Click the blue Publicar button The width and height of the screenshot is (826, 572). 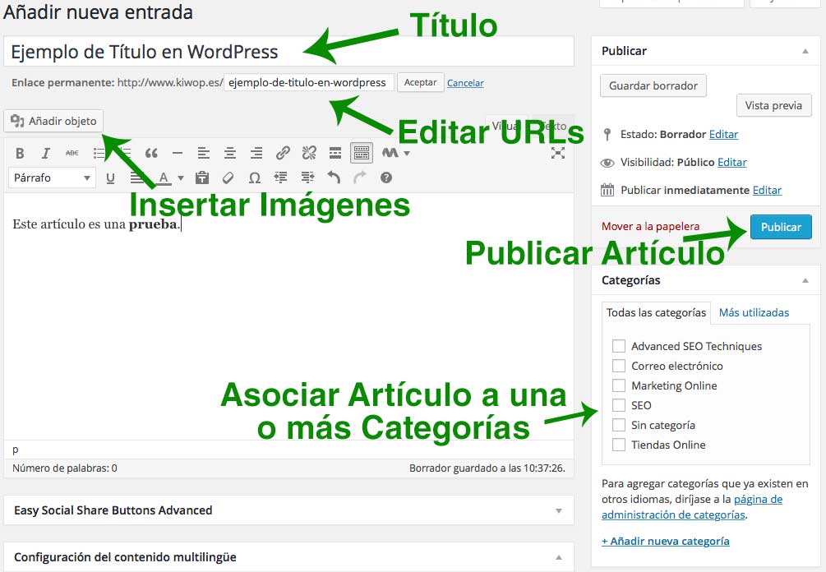pos(781,227)
